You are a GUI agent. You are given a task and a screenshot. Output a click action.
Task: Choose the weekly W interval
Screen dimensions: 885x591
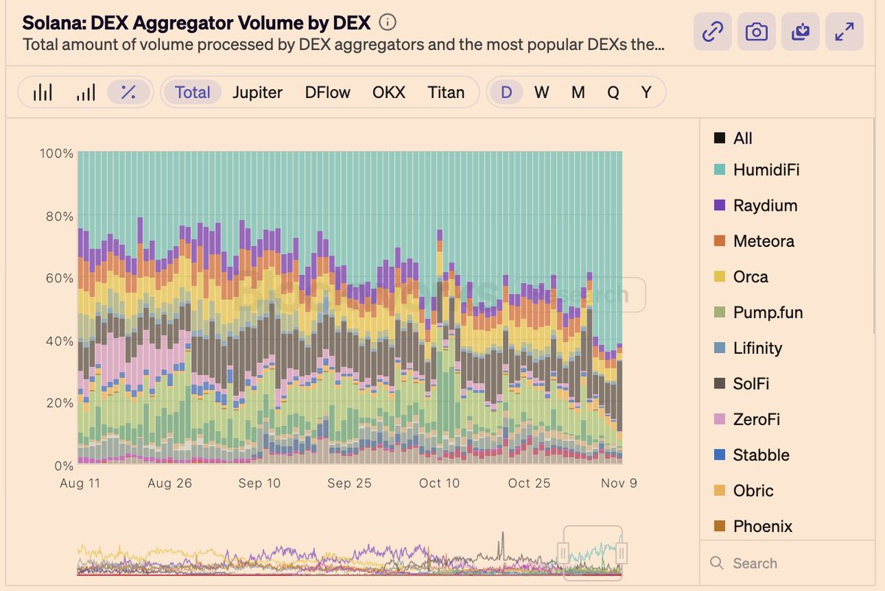click(x=542, y=92)
